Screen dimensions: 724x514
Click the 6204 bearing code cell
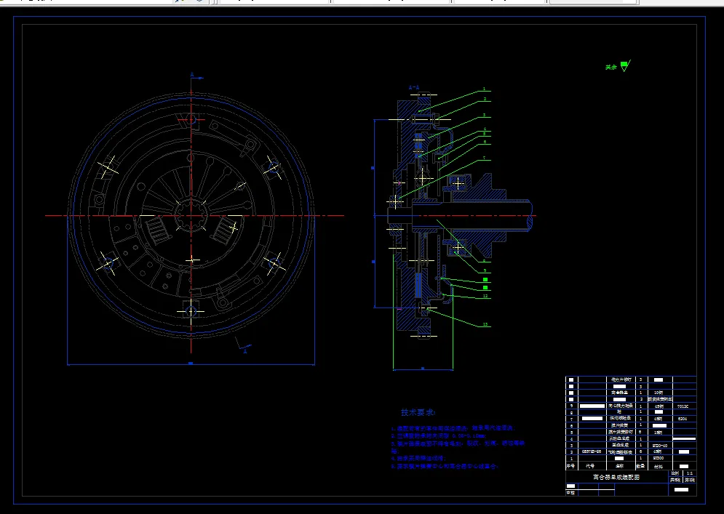click(683, 419)
